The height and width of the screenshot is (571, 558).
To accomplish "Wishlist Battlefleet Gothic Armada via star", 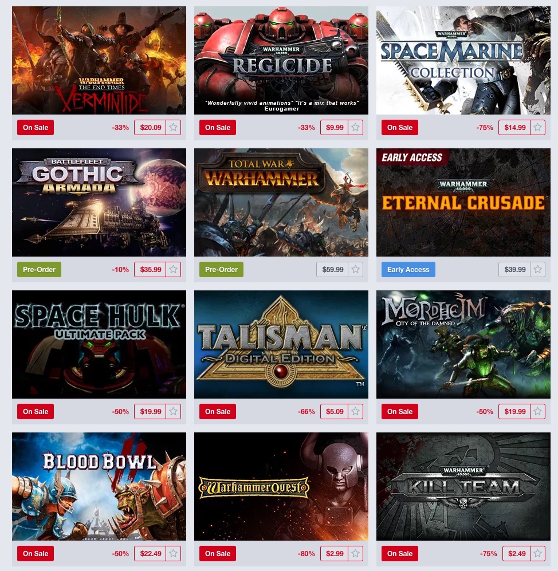I will (x=174, y=270).
